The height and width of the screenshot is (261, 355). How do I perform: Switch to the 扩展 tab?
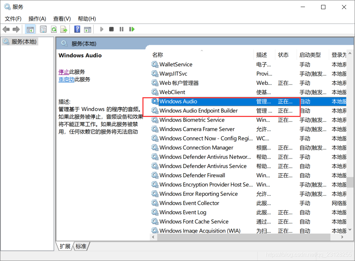coord(65,246)
